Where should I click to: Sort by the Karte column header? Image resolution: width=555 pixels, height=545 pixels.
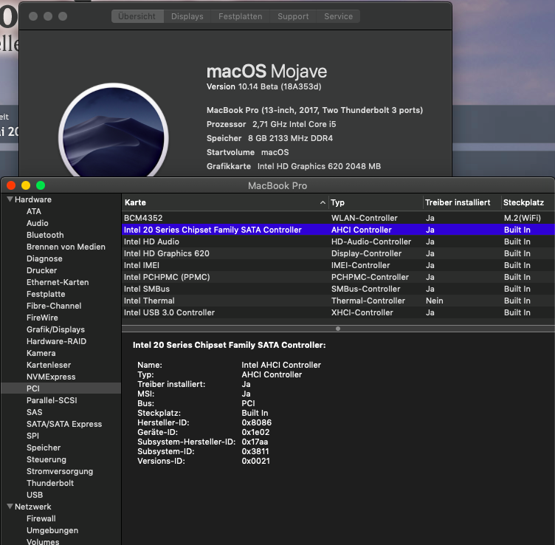(x=221, y=202)
